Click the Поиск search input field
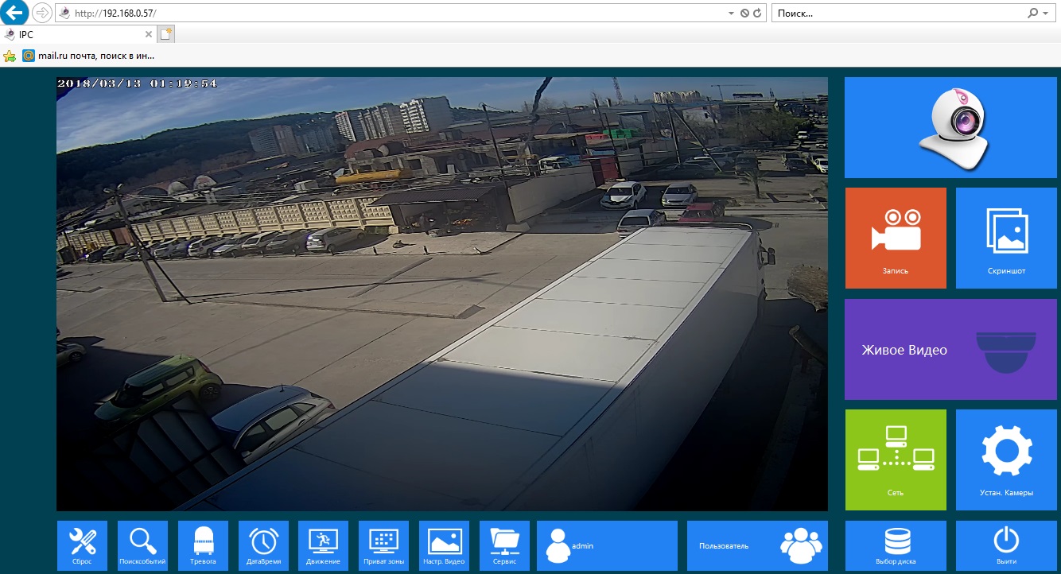 [x=899, y=14]
